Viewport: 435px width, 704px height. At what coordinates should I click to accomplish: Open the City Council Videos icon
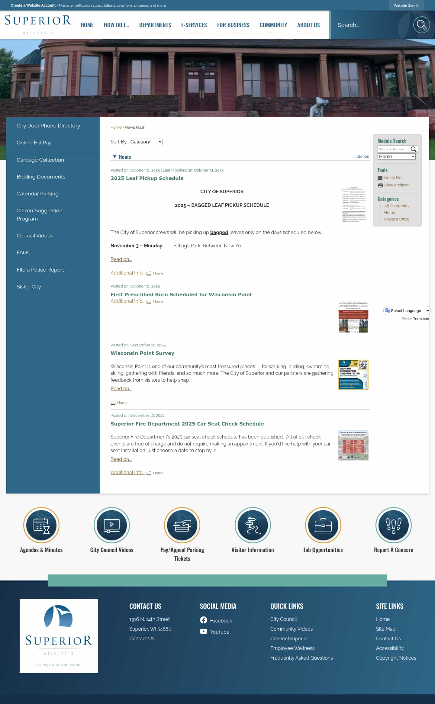[112, 525]
